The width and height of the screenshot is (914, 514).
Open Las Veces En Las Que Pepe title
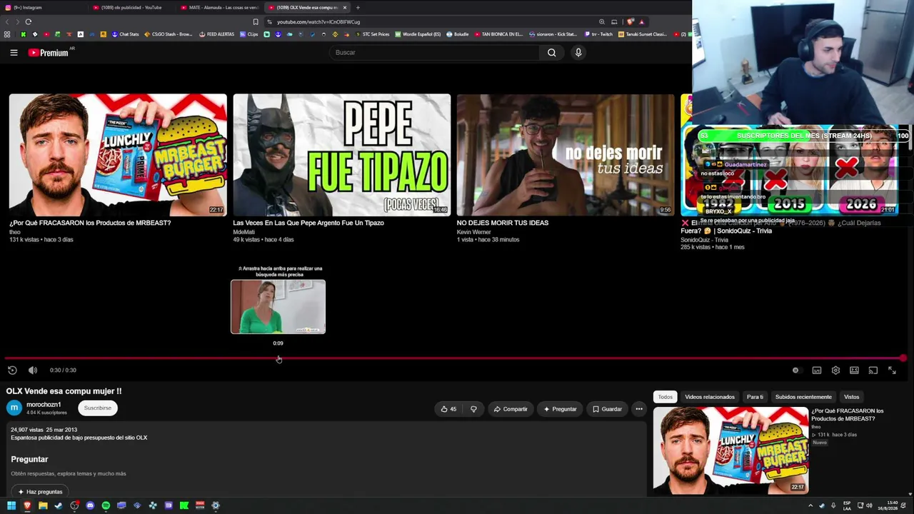(308, 223)
